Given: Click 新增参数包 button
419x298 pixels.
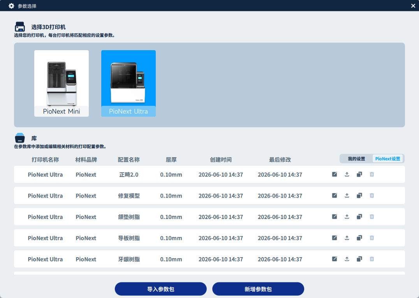Looking at the screenshot, I should click(258, 289).
